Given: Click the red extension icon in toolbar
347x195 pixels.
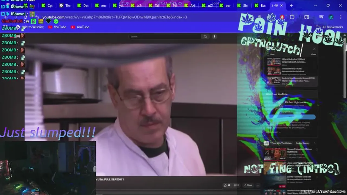Looking at the screenshot, I should click(x=282, y=17).
